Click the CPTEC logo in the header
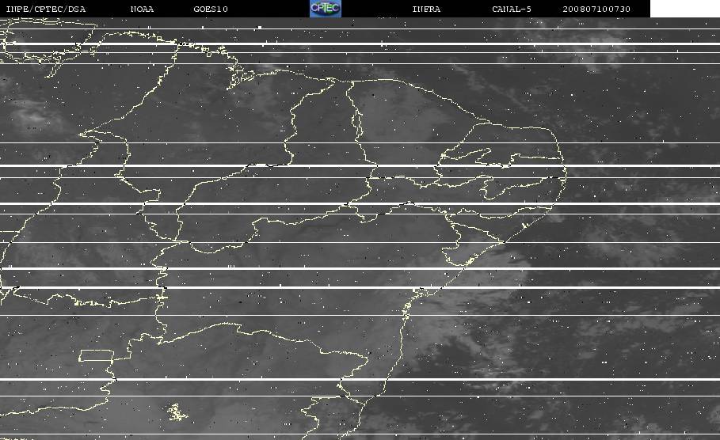 (325, 9)
